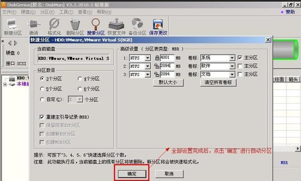The width and height of the screenshot is (301, 181).
Task: Click the 接口:SCSI text
Action: click(x=16, y=64)
